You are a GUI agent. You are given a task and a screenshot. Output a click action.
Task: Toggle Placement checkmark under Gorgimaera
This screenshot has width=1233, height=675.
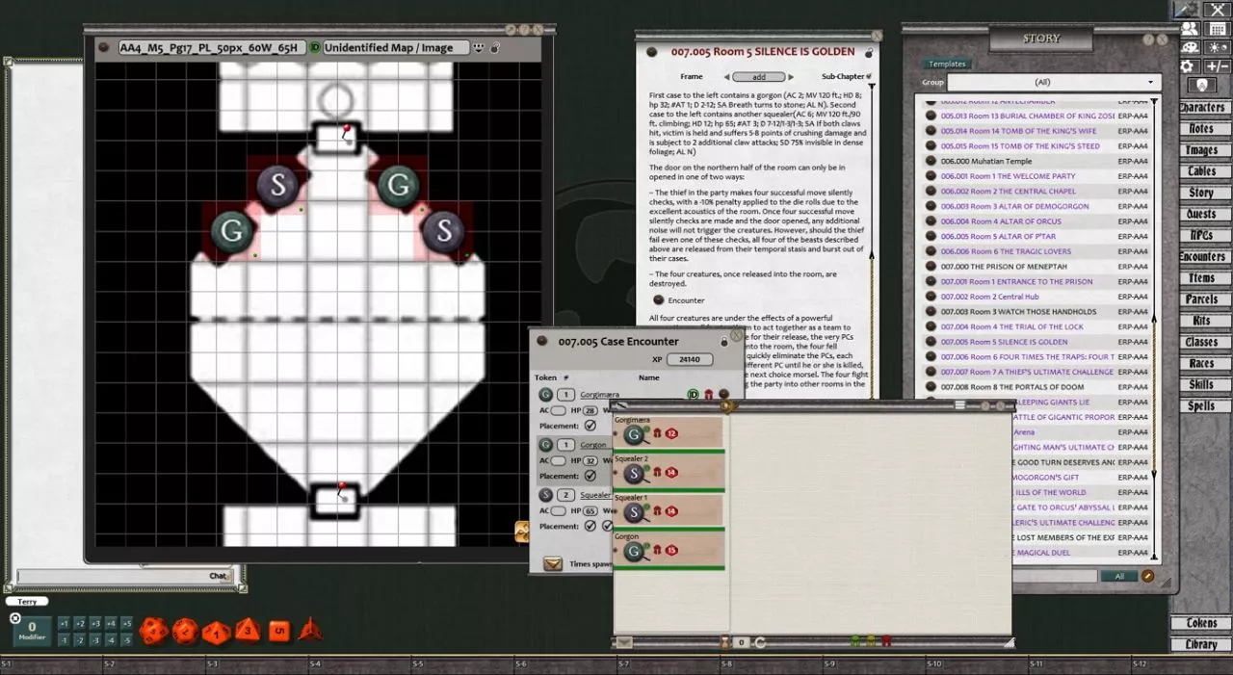590,426
